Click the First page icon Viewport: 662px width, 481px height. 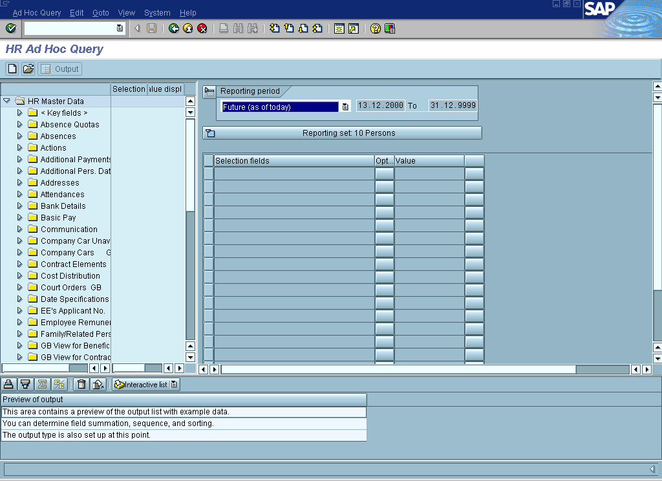pos(274,28)
